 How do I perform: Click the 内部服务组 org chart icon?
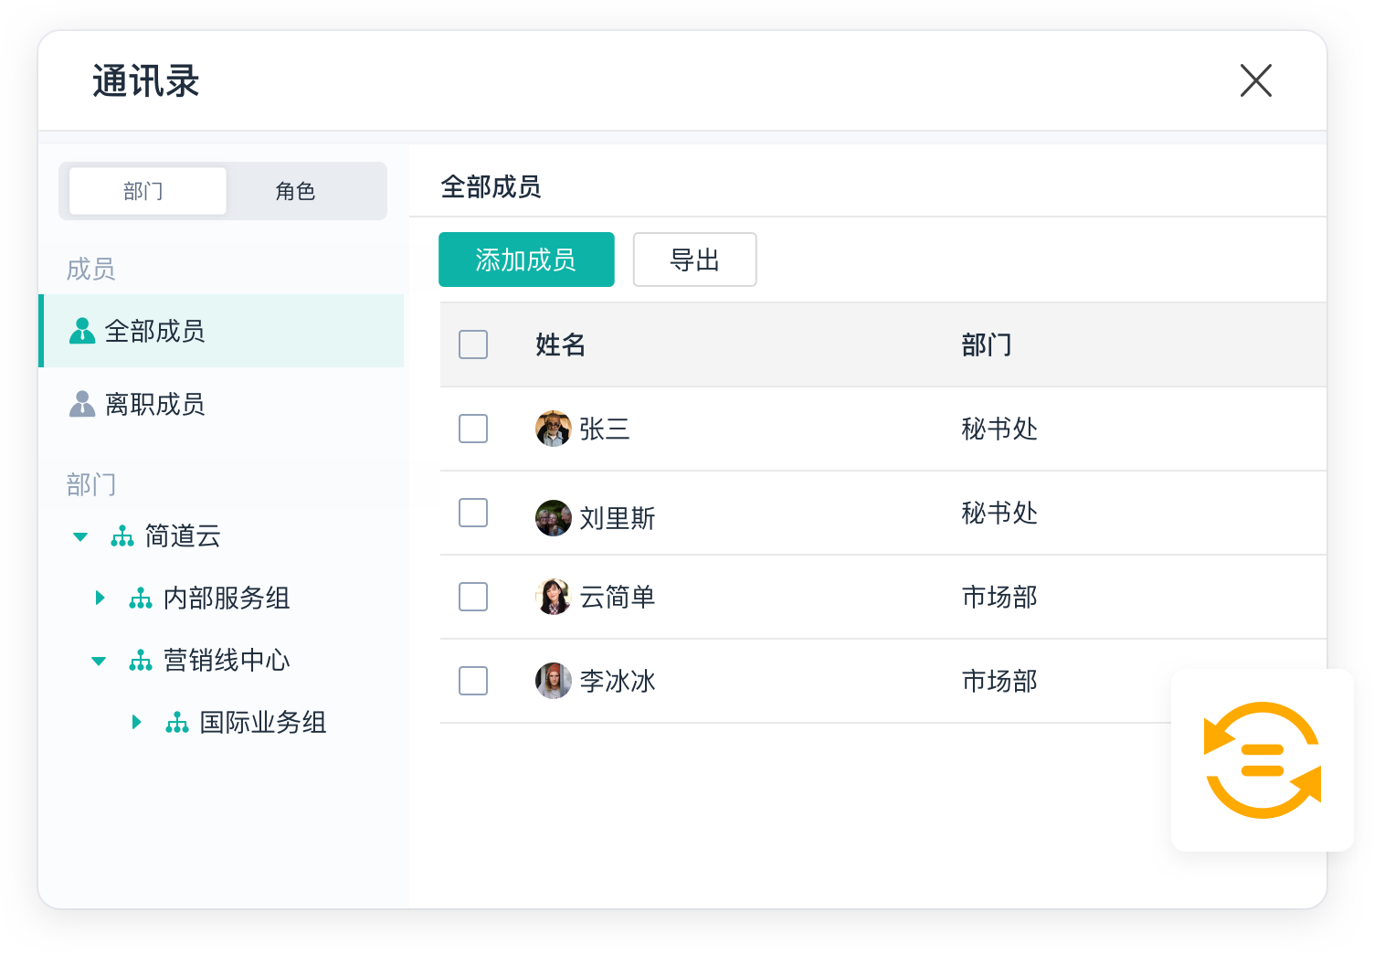[x=141, y=599]
